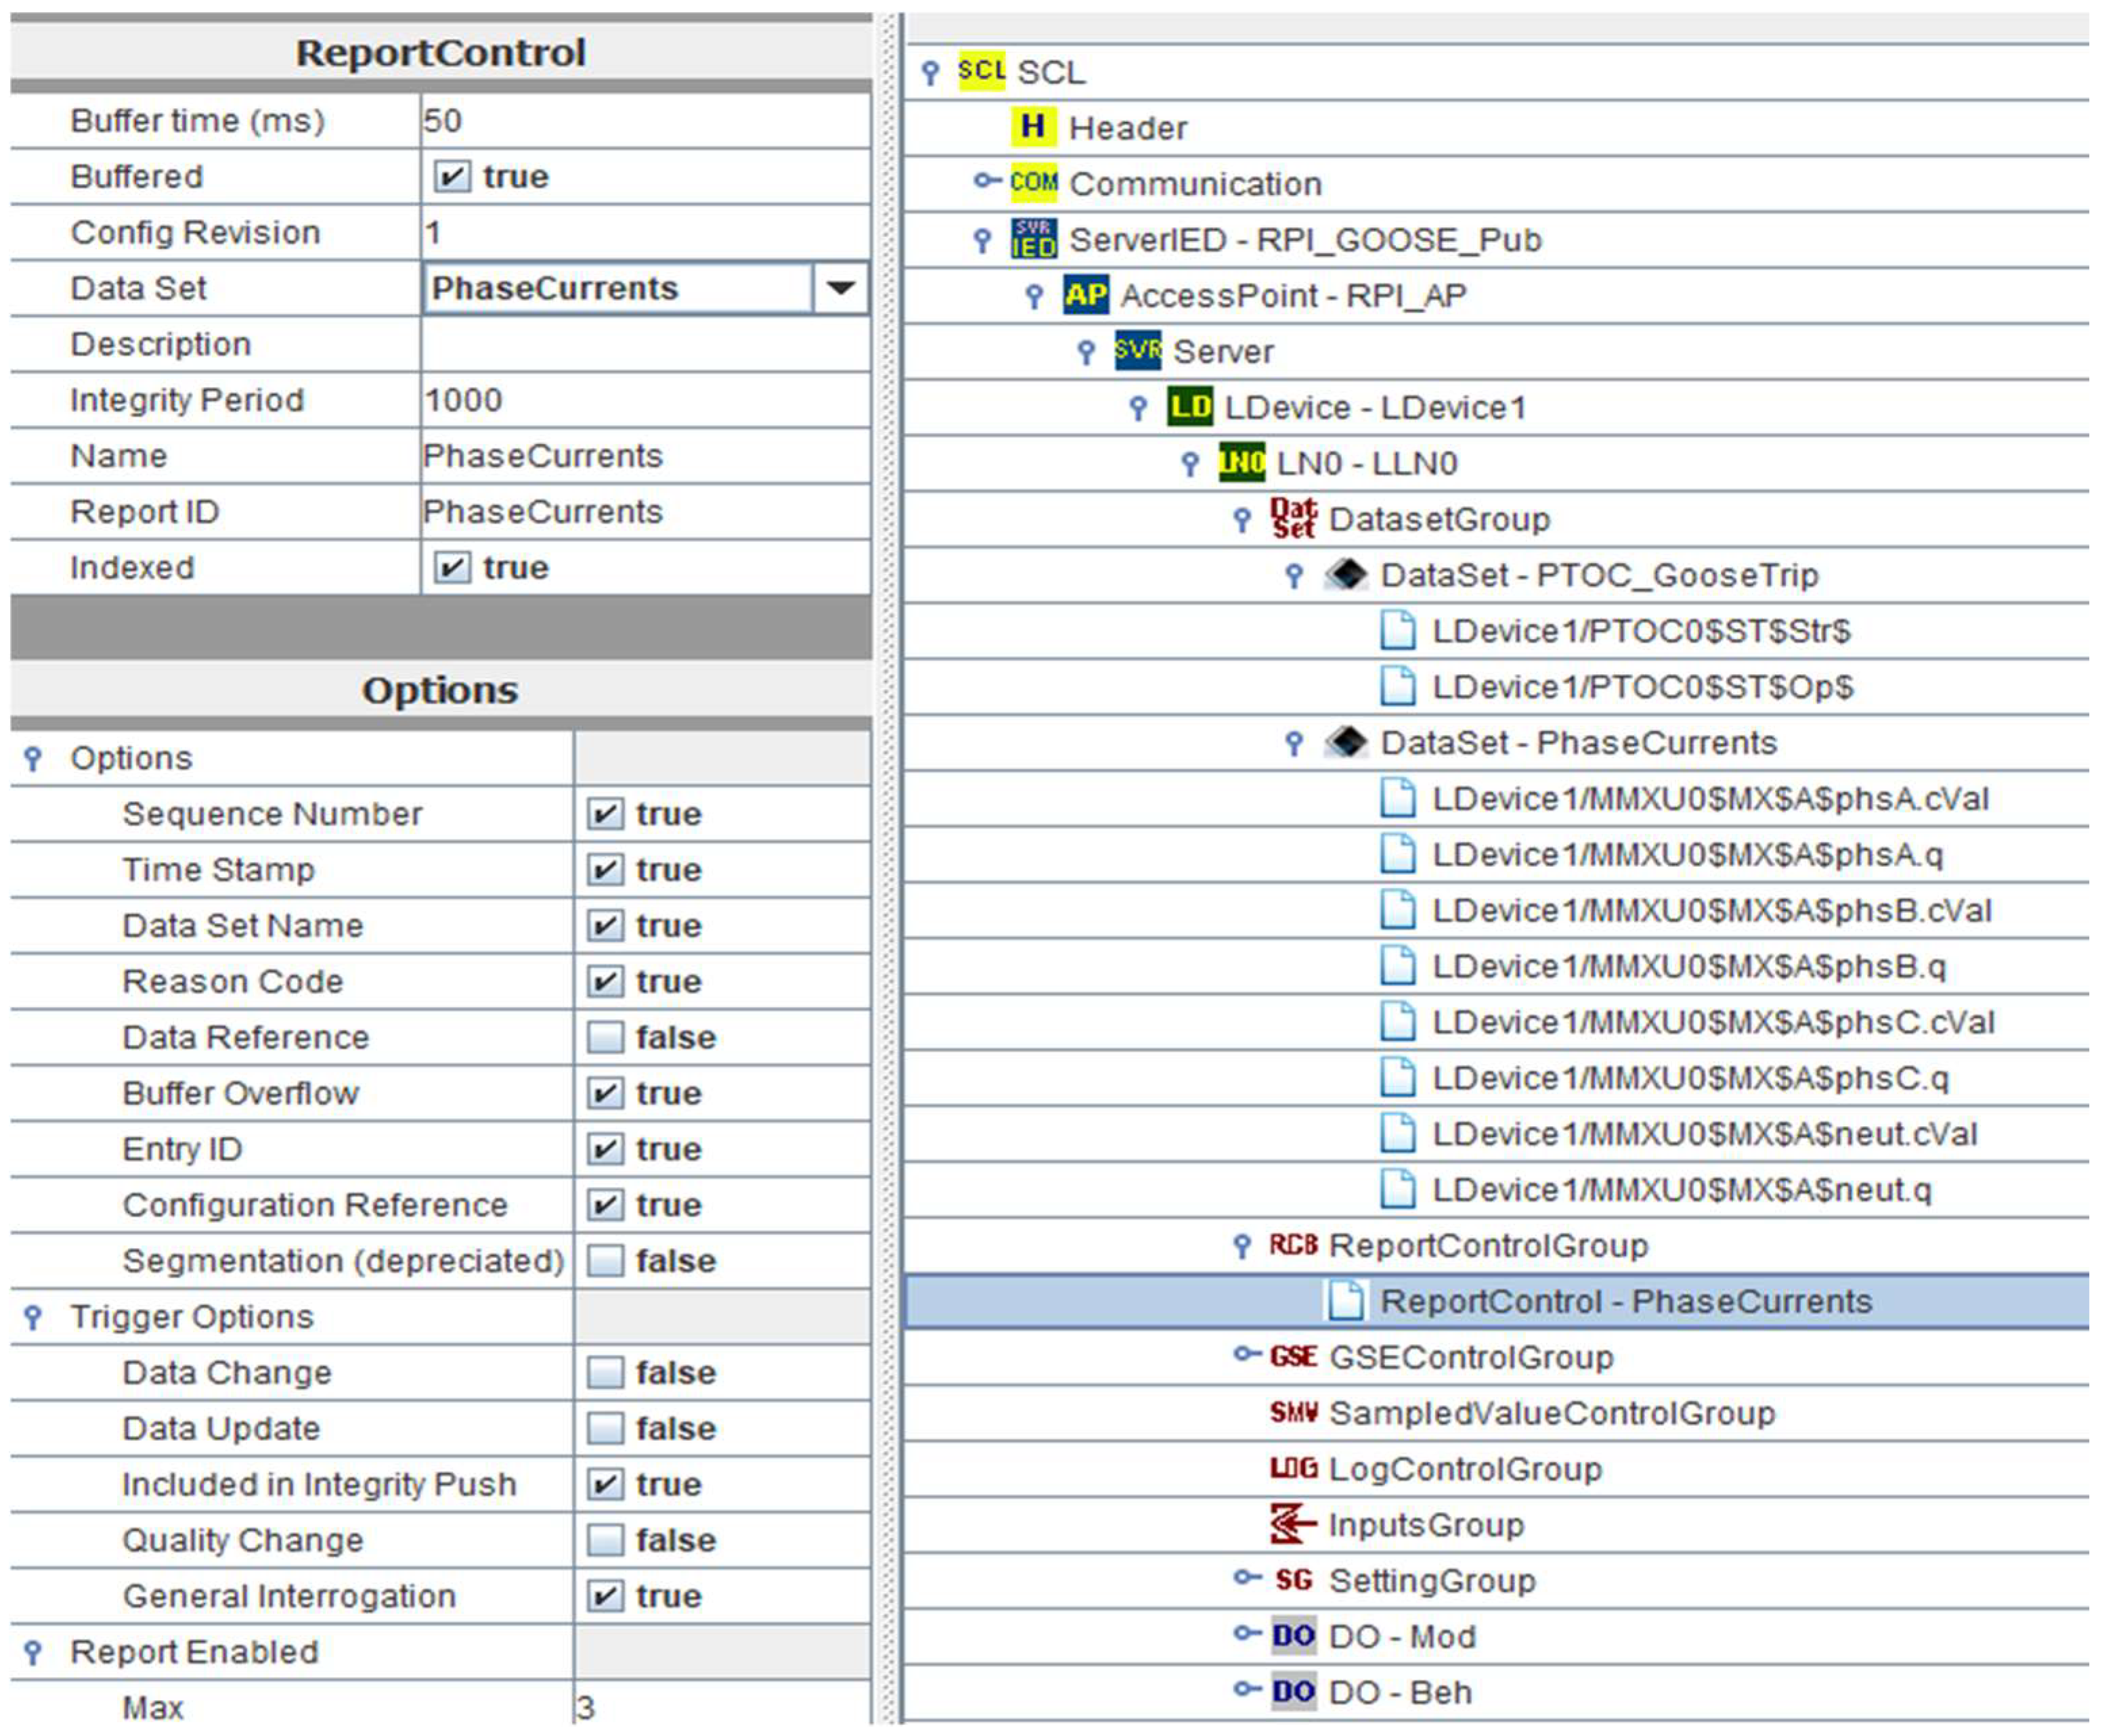Disable the General Interrogation checkbox

click(x=605, y=1595)
